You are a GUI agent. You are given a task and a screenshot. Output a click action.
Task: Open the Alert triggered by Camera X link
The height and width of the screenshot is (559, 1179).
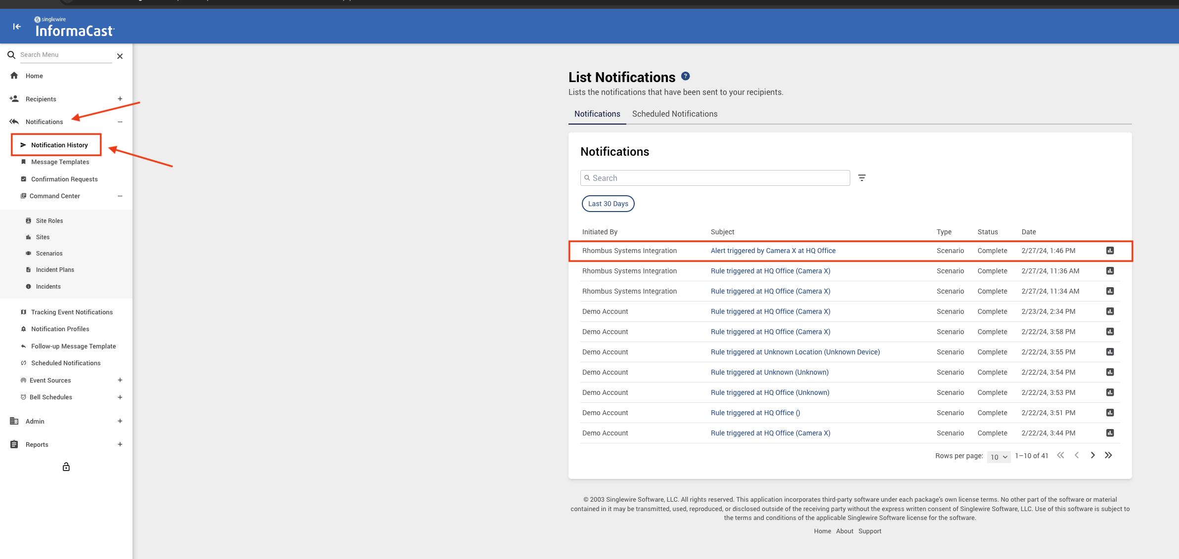click(773, 251)
